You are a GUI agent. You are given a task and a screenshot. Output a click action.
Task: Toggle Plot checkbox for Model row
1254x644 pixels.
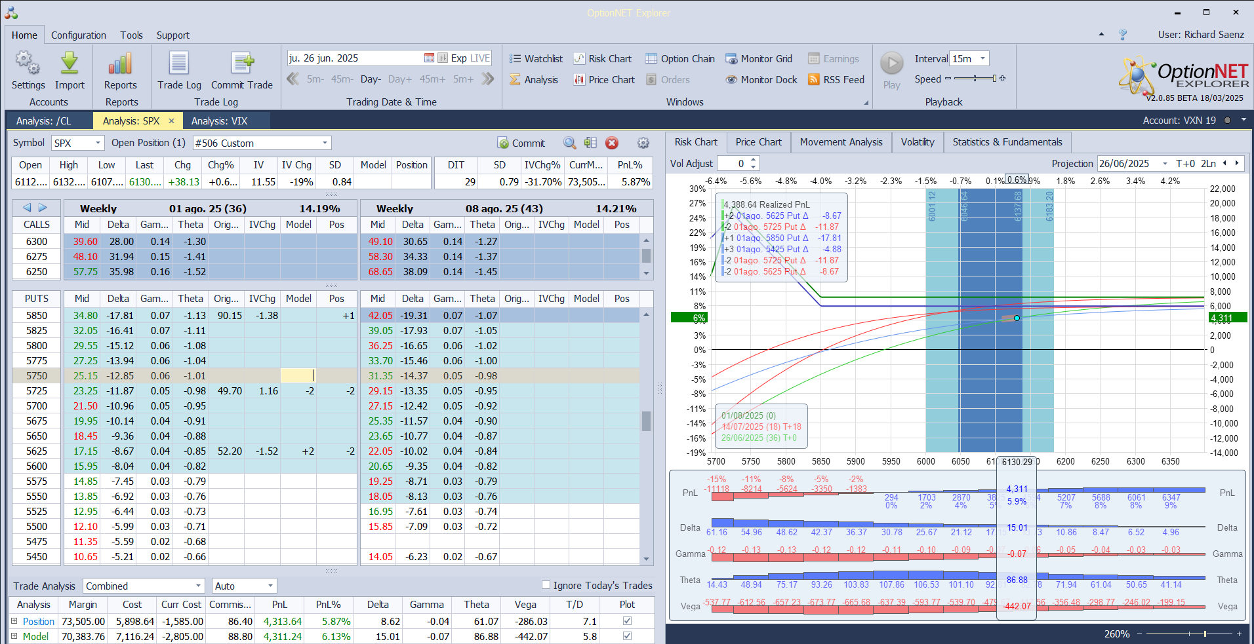pyautogui.click(x=627, y=636)
